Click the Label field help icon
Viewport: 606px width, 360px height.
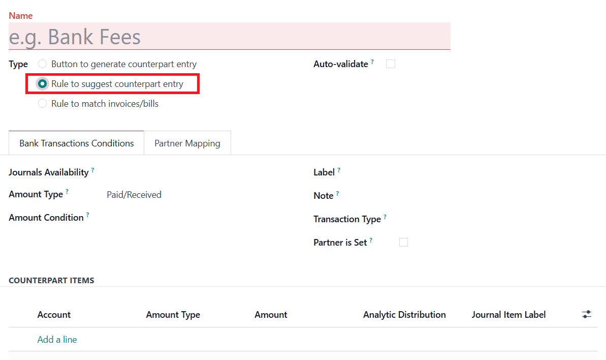(x=339, y=170)
